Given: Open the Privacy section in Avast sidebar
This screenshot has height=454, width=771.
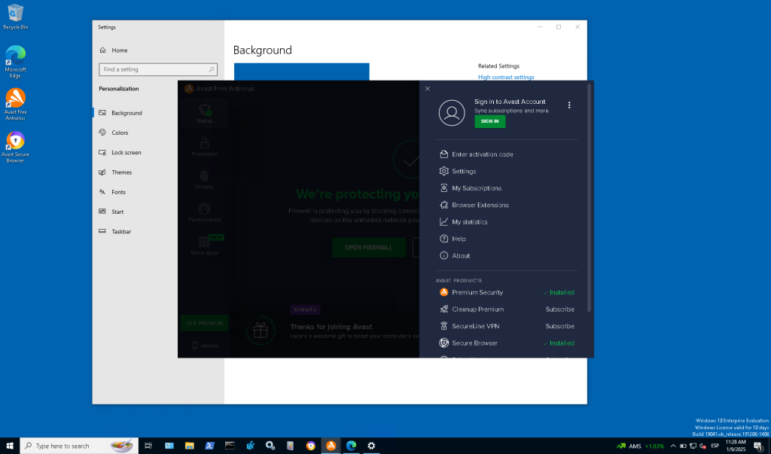Looking at the screenshot, I should [204, 179].
